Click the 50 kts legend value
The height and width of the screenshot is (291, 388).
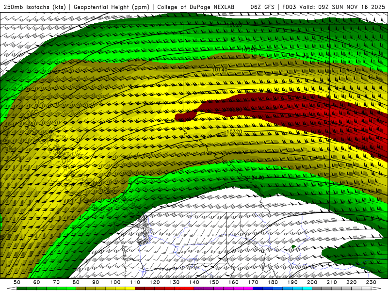tap(17, 282)
